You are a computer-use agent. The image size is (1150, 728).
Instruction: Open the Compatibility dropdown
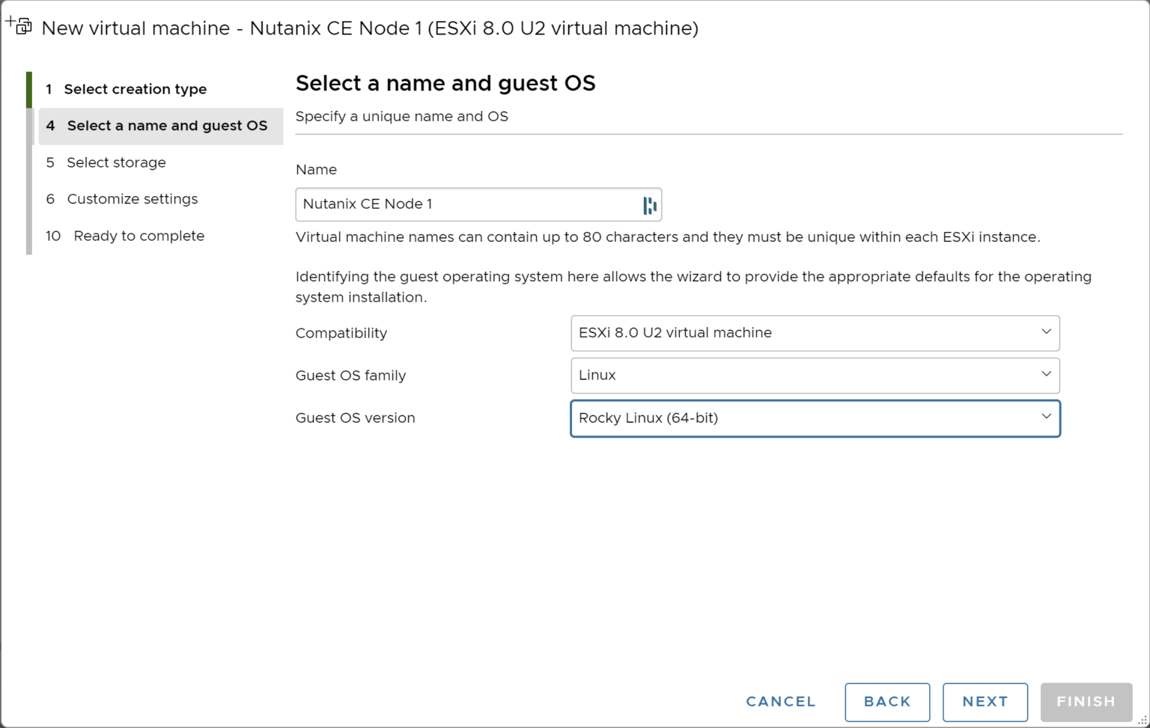(815, 333)
